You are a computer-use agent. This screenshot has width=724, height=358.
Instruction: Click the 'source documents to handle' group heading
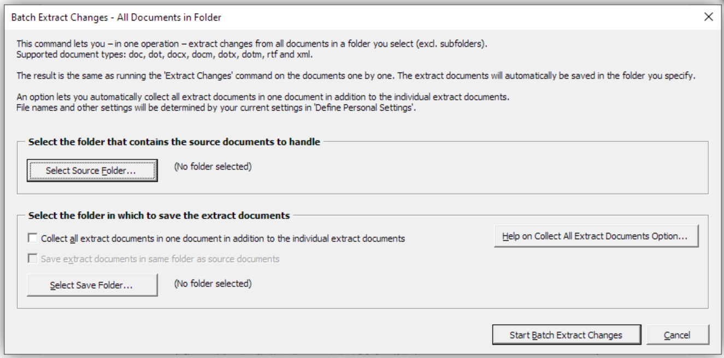[178, 142]
